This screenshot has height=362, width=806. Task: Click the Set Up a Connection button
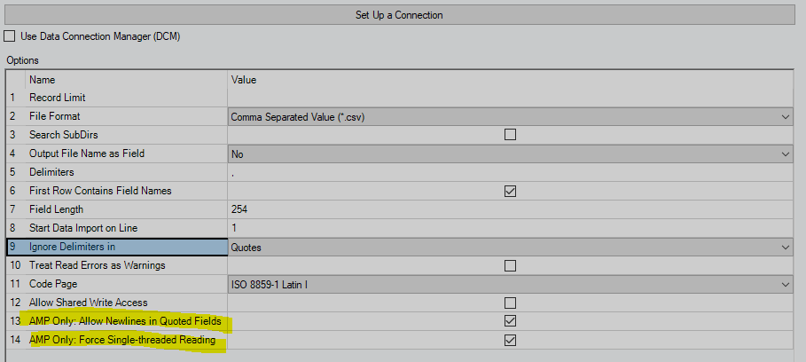pyautogui.click(x=399, y=14)
